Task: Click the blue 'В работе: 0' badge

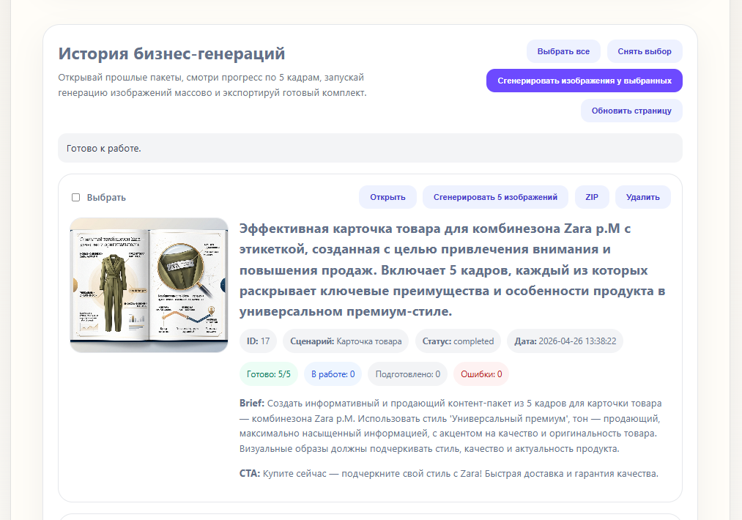Action: (x=333, y=374)
